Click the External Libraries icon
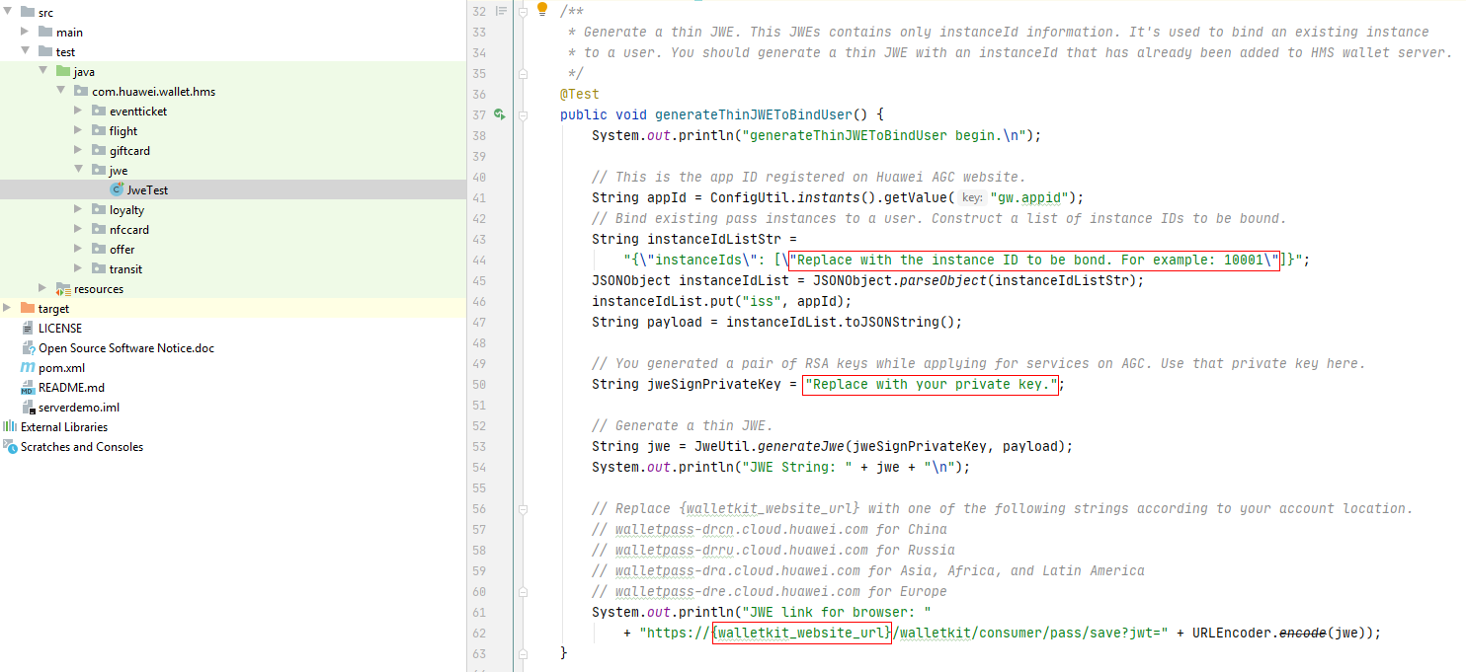The image size is (1466, 672). pos(10,427)
